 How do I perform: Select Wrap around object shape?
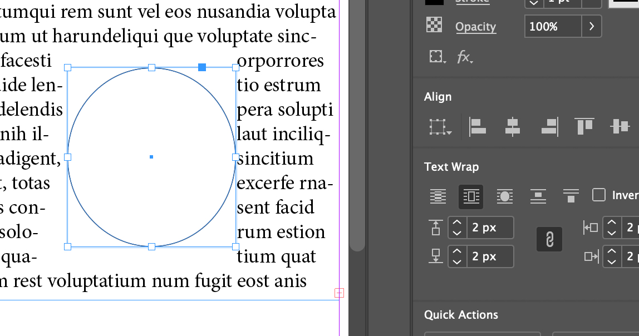coord(504,196)
